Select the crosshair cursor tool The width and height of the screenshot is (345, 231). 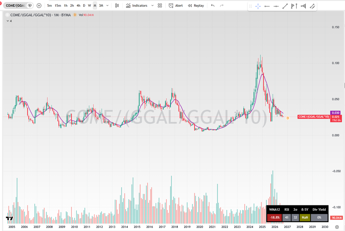pyautogui.click(x=258, y=6)
